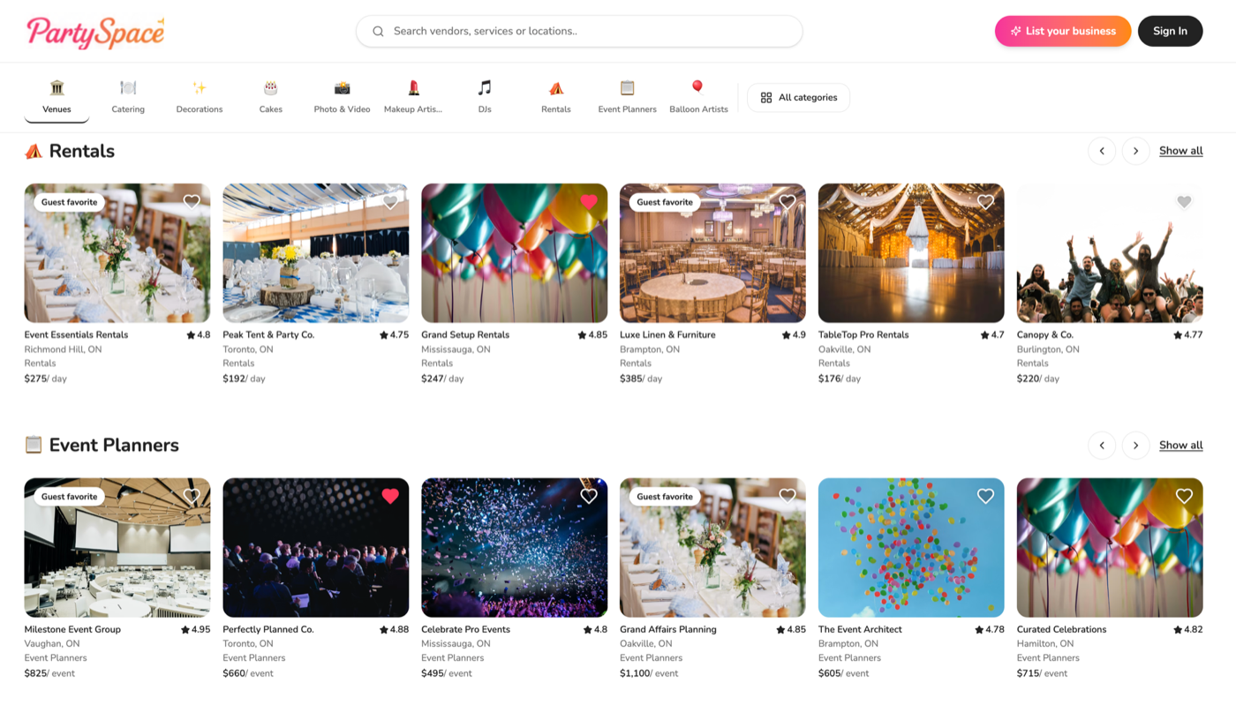Viewport: 1236px width, 705px height.
Task: Select the DJs category tab
Action: (x=485, y=97)
